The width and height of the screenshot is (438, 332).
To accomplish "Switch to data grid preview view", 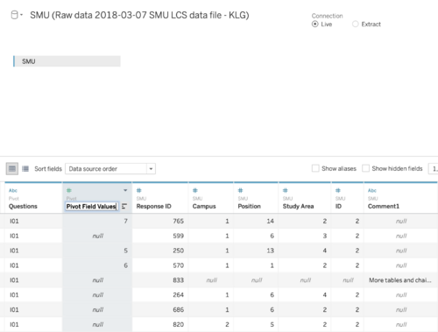I will pos(12,169).
